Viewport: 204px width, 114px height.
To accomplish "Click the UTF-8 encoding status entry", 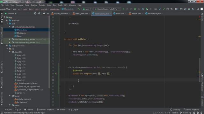I will pos(167,113).
